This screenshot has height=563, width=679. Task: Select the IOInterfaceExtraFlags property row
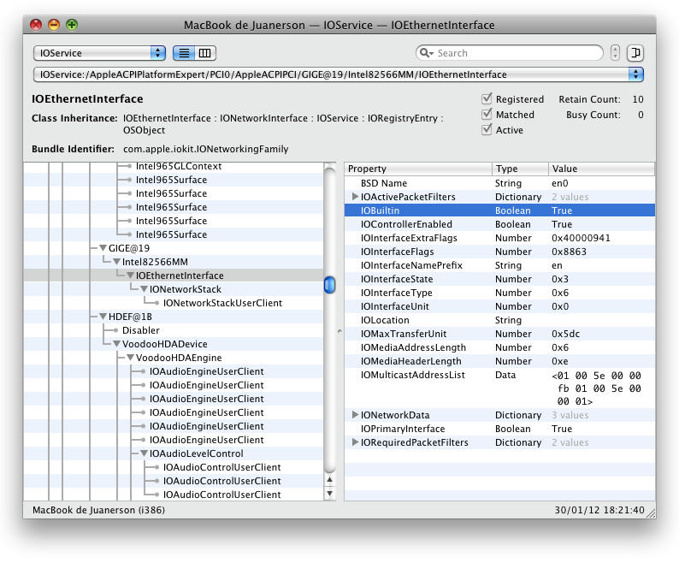[499, 238]
